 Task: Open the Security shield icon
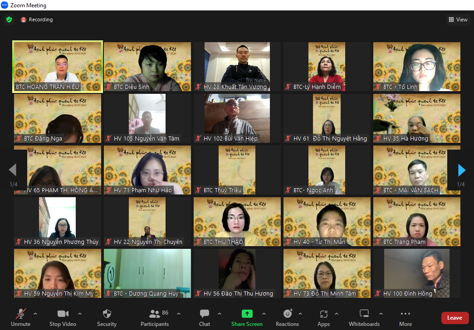(107, 314)
